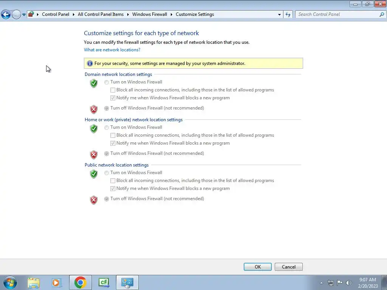Open the Windows Start menu orb

coord(10,282)
